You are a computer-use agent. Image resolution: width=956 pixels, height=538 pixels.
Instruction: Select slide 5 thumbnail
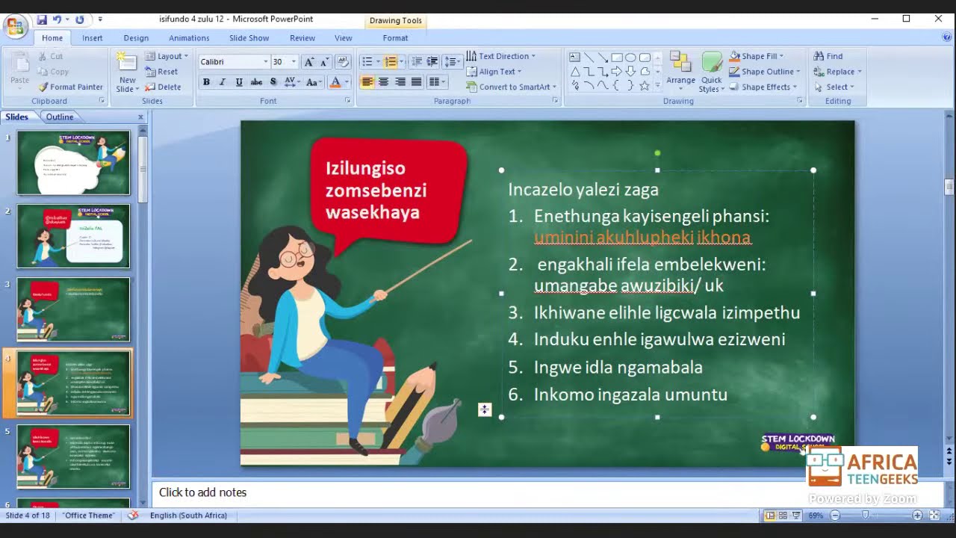click(x=73, y=457)
